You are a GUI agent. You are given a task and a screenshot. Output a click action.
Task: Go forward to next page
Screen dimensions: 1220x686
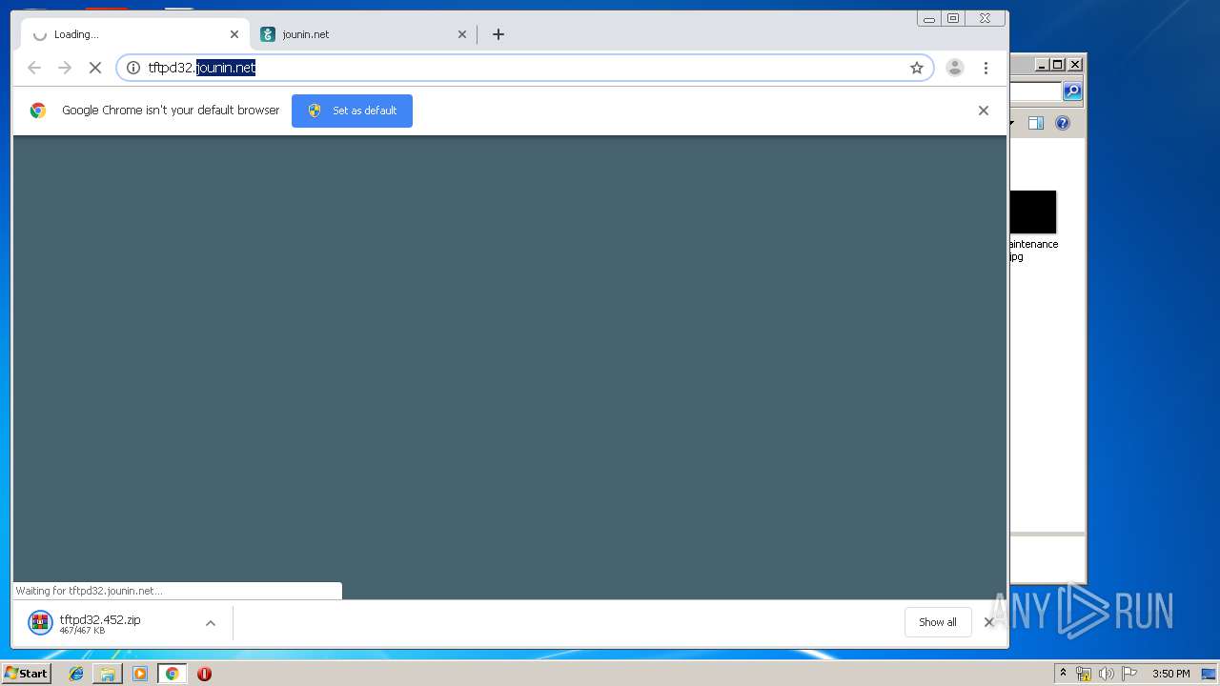65,68
